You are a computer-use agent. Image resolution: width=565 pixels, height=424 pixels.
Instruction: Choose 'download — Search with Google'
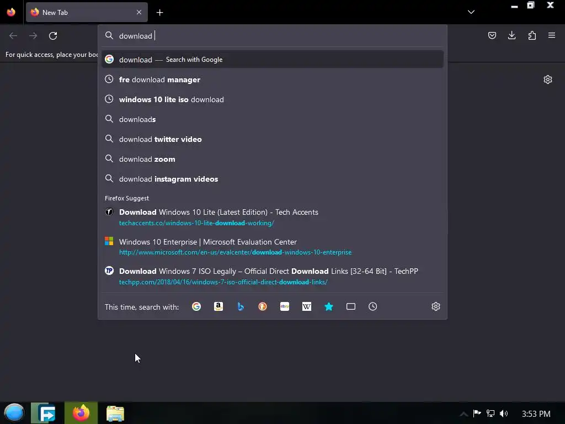point(273,60)
